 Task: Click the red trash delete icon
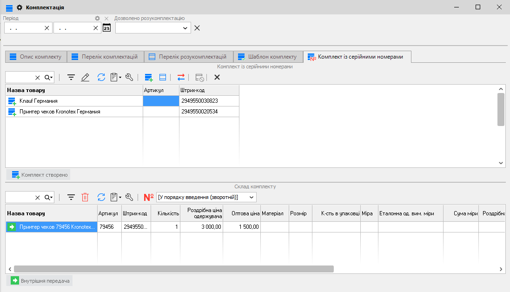[x=85, y=198]
